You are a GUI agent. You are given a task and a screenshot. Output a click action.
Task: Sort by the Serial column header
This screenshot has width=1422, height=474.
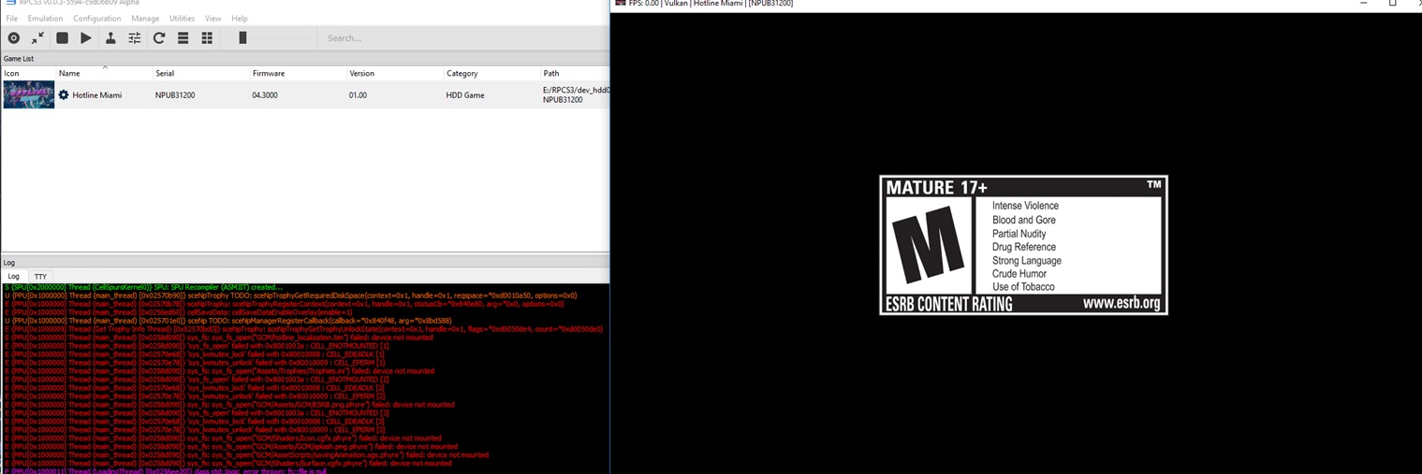(201, 73)
